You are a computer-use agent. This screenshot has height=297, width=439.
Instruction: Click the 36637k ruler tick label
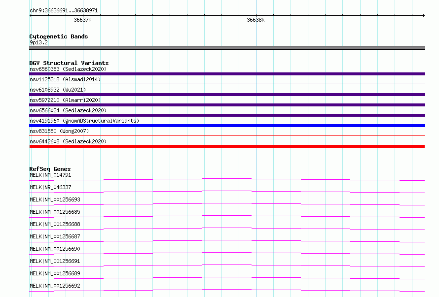tap(82, 20)
